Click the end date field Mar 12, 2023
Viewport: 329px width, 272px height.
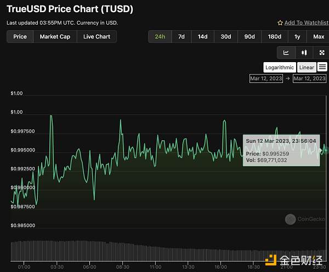309,79
